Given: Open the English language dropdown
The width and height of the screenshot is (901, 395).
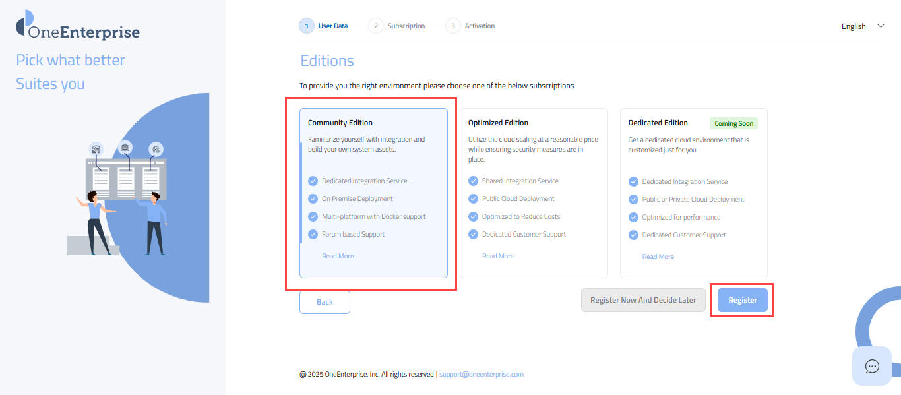Looking at the screenshot, I should [x=862, y=26].
